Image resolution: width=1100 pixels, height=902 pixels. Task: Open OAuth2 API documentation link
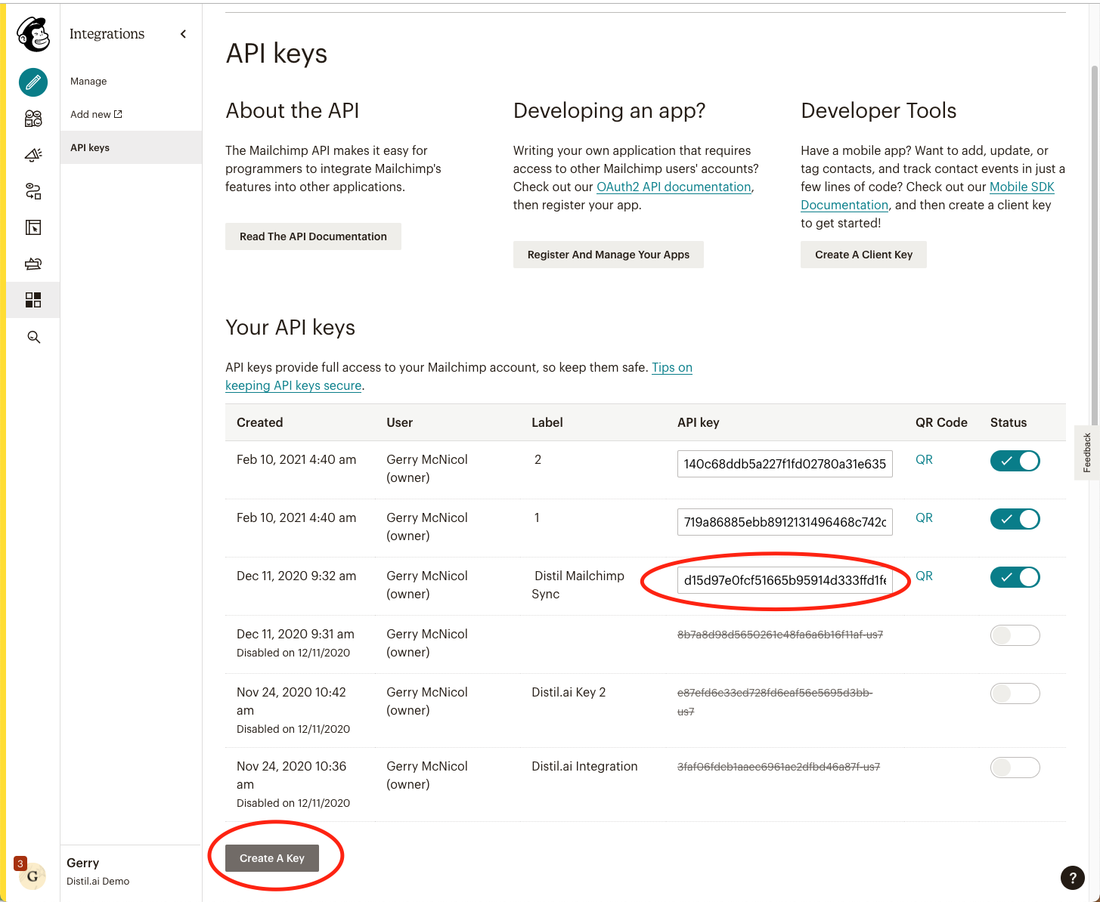coord(674,187)
